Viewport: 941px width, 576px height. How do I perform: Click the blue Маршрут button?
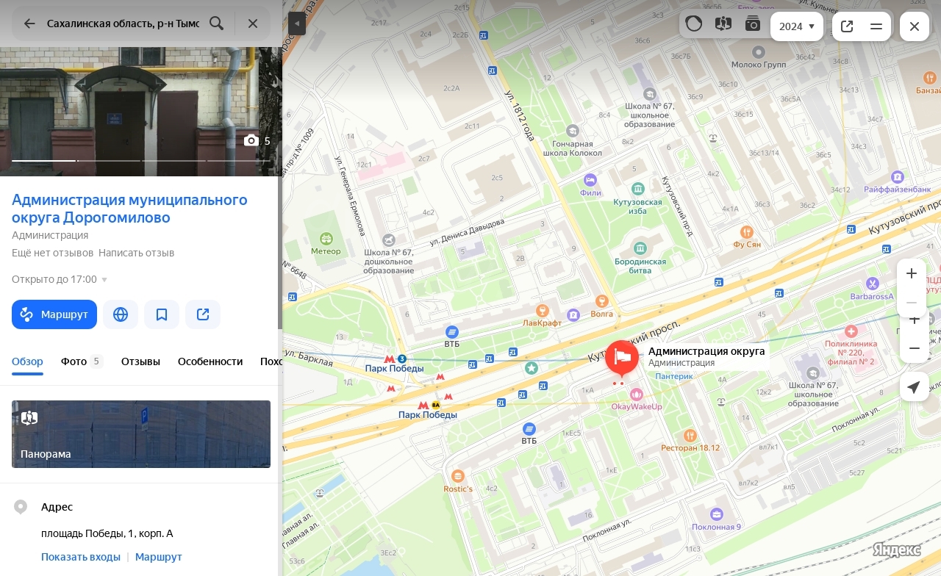coord(54,314)
